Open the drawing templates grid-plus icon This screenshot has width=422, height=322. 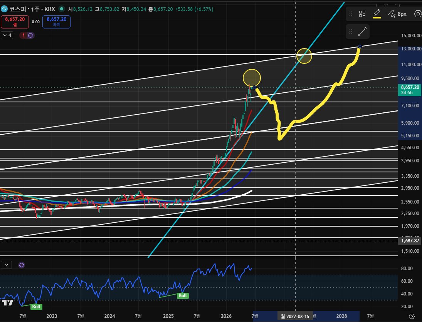[362, 14]
